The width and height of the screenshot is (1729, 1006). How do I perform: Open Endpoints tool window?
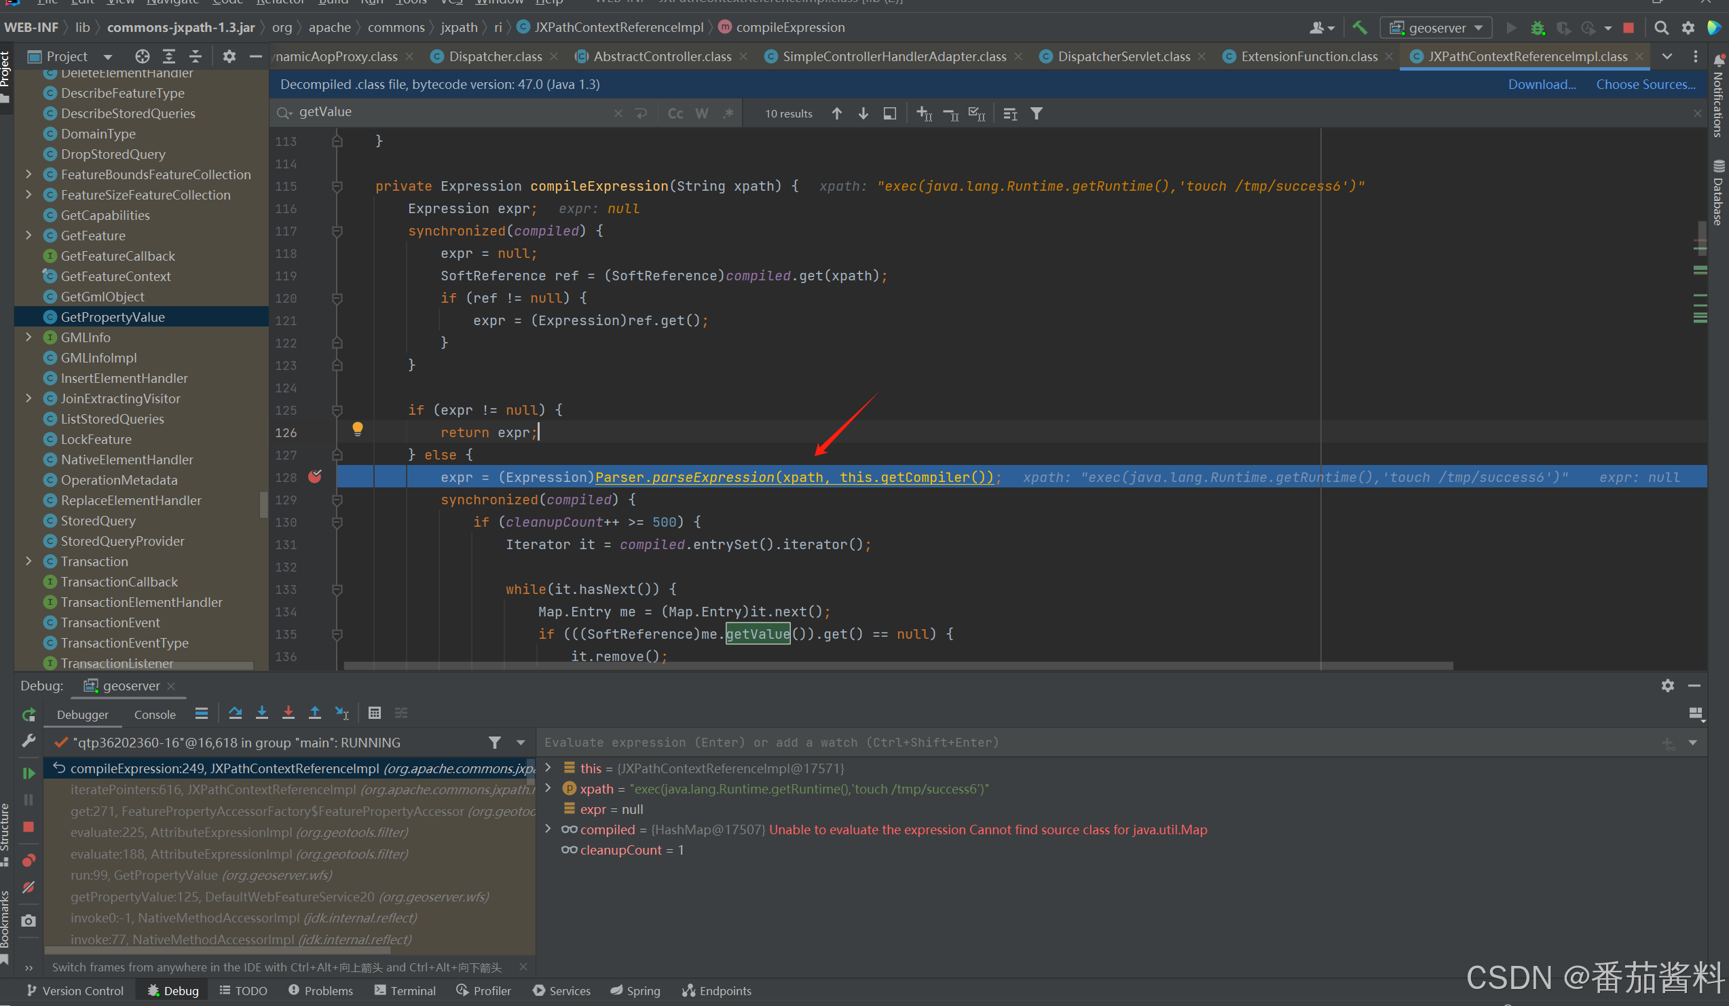click(x=717, y=991)
